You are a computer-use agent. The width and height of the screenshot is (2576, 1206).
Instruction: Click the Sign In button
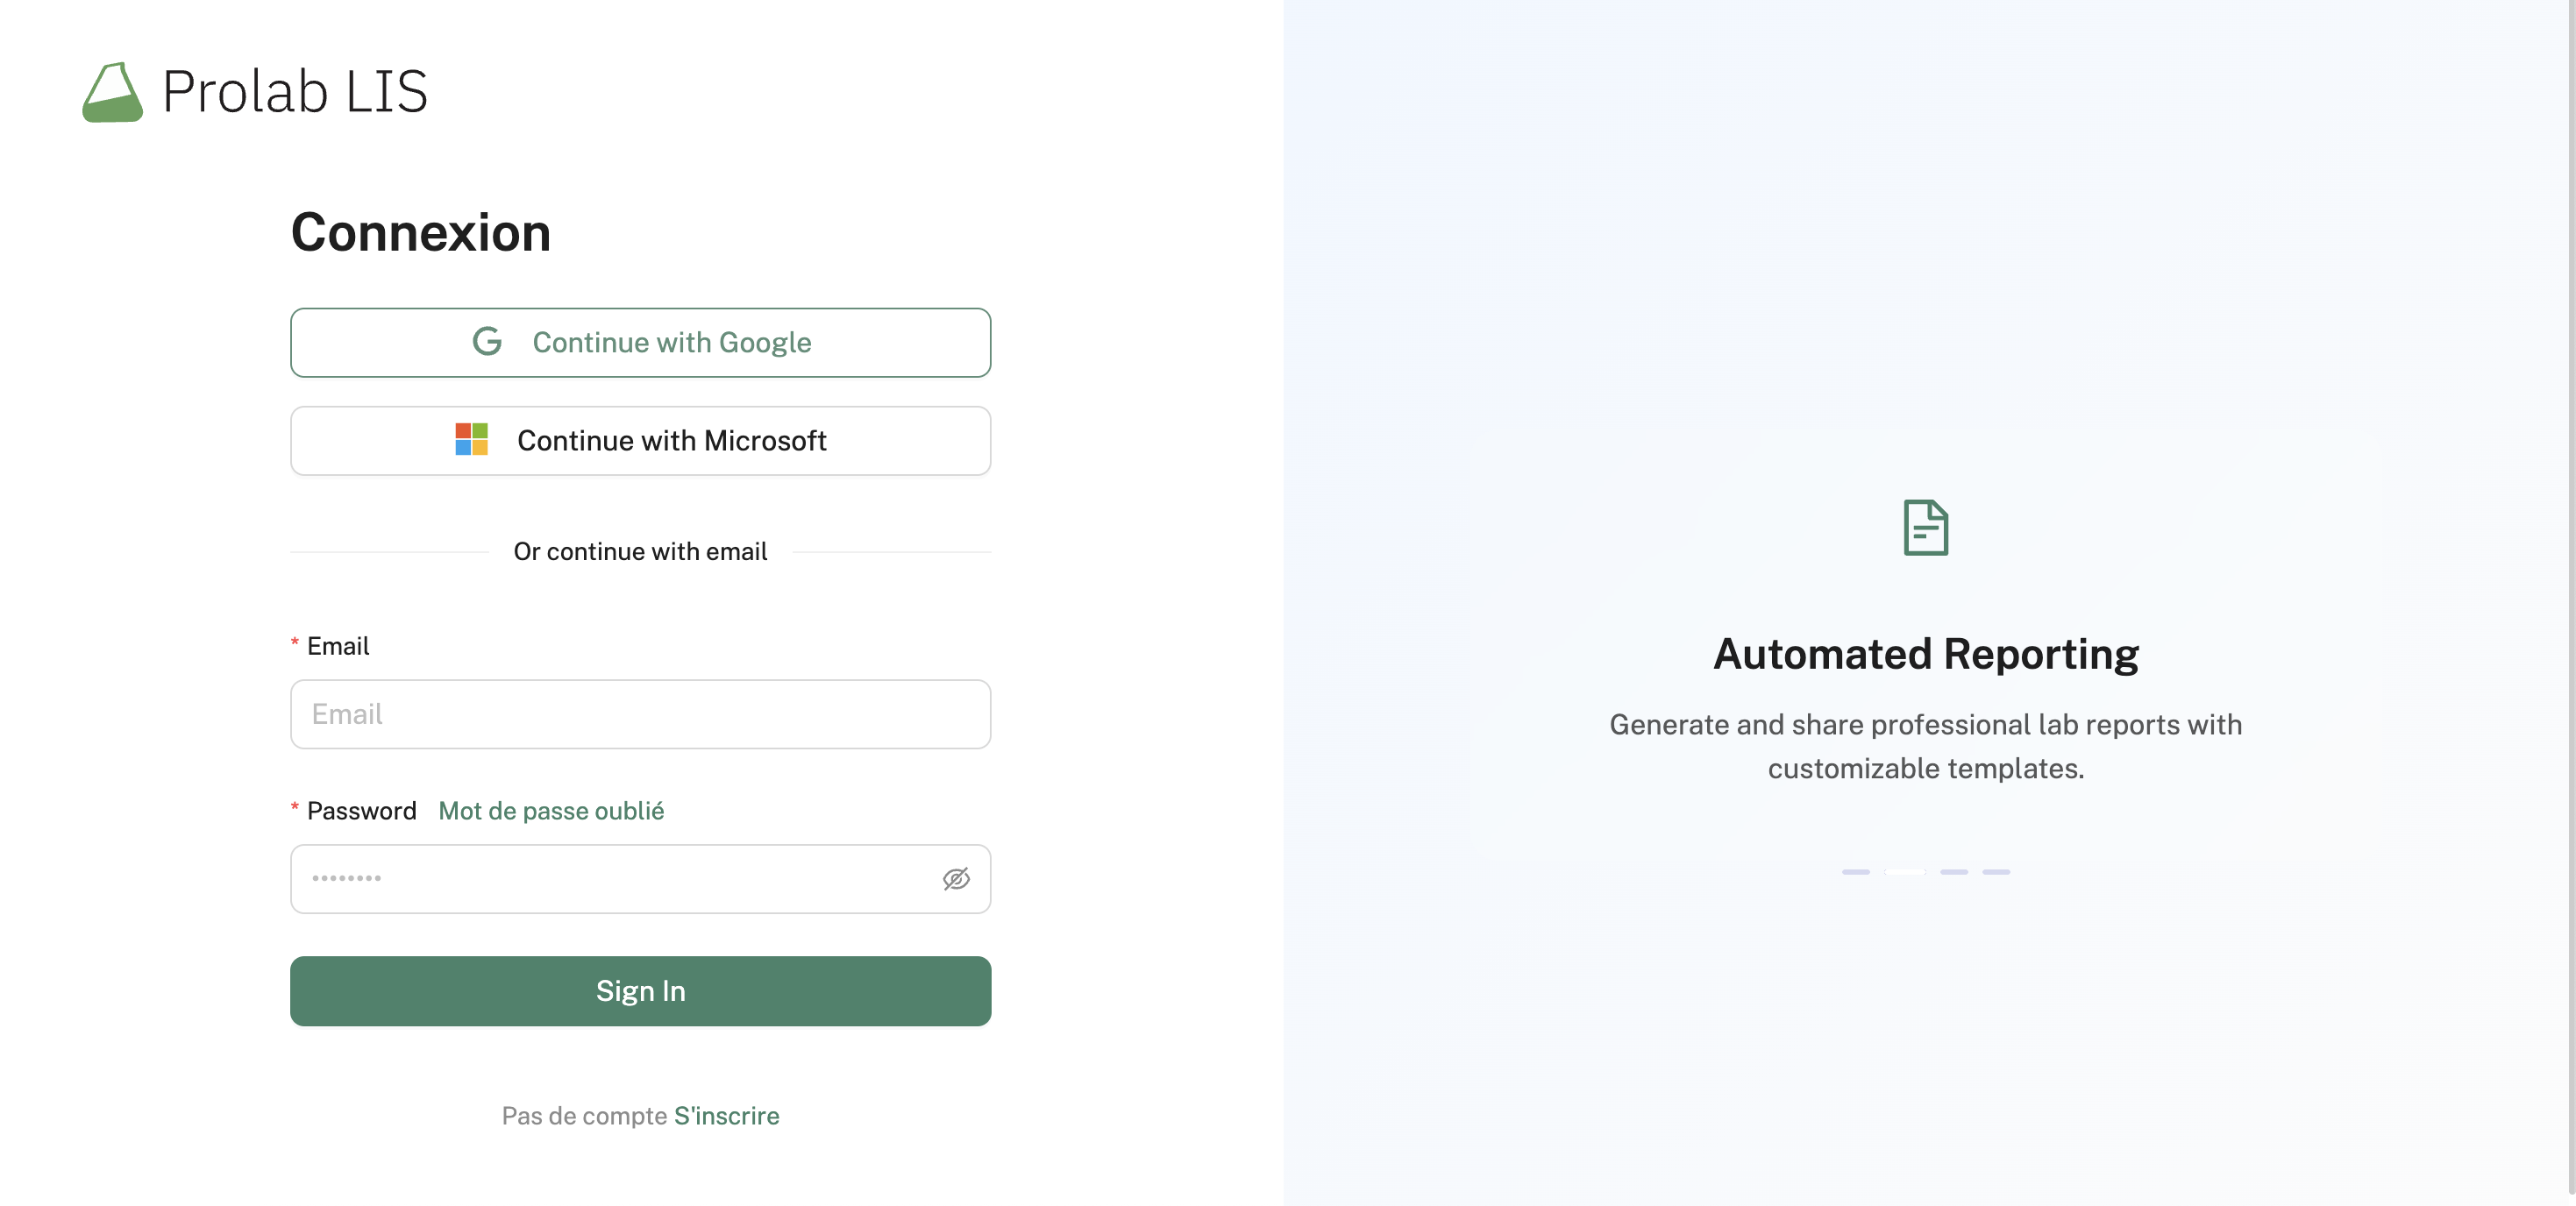640,990
